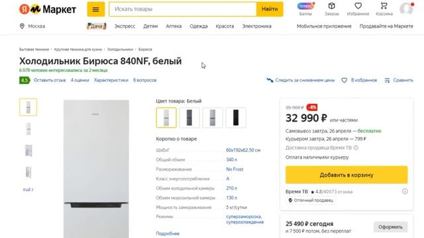Click the seller info icon near Время ТВ
Viewport: 424px width, 238px height.
(405, 191)
